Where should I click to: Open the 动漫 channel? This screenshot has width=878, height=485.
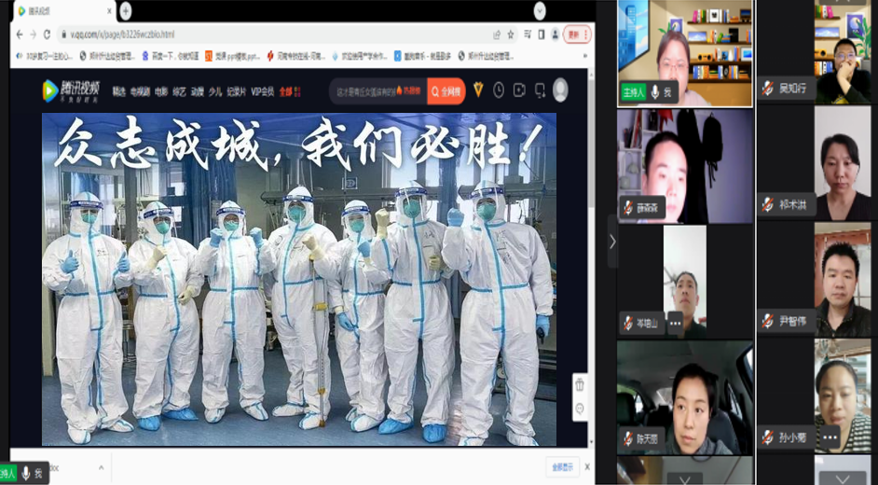click(197, 91)
